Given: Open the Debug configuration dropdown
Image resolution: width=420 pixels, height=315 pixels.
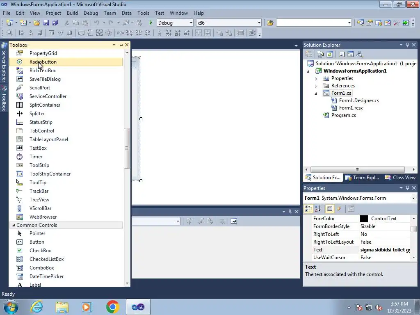Looking at the screenshot, I should point(191,23).
